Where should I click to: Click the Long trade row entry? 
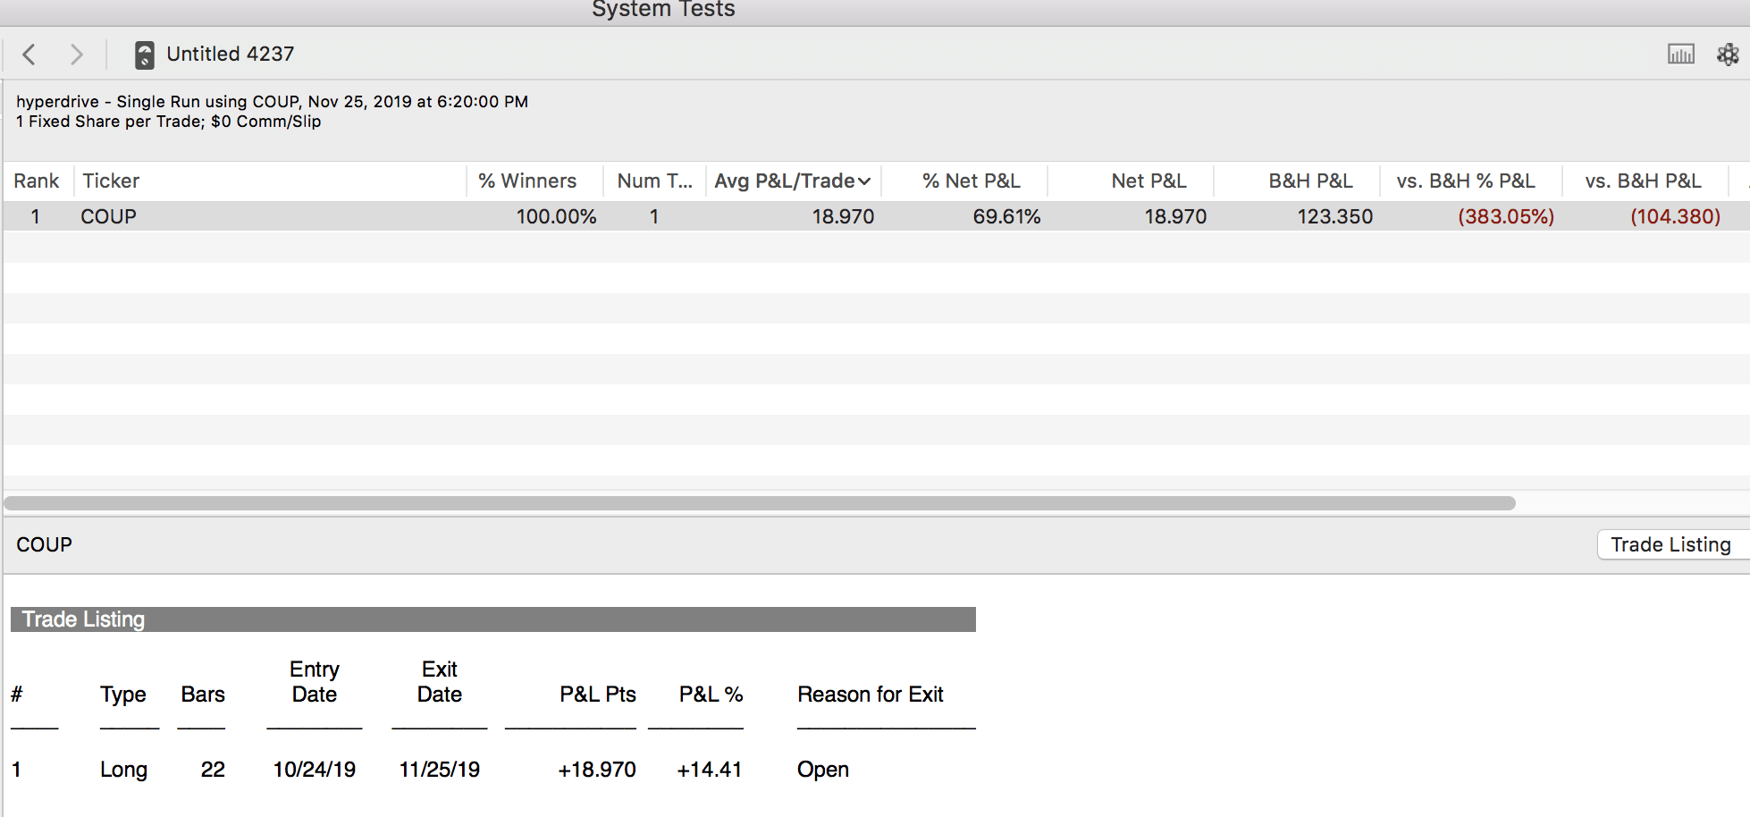(x=123, y=770)
